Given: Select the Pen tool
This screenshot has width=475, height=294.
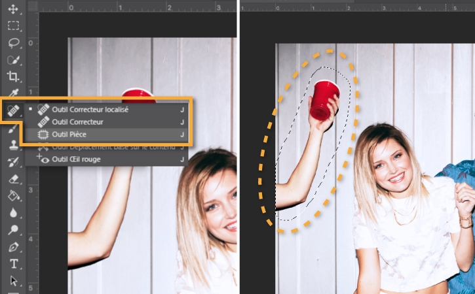Looking at the screenshot, I should pyautogui.click(x=13, y=247).
